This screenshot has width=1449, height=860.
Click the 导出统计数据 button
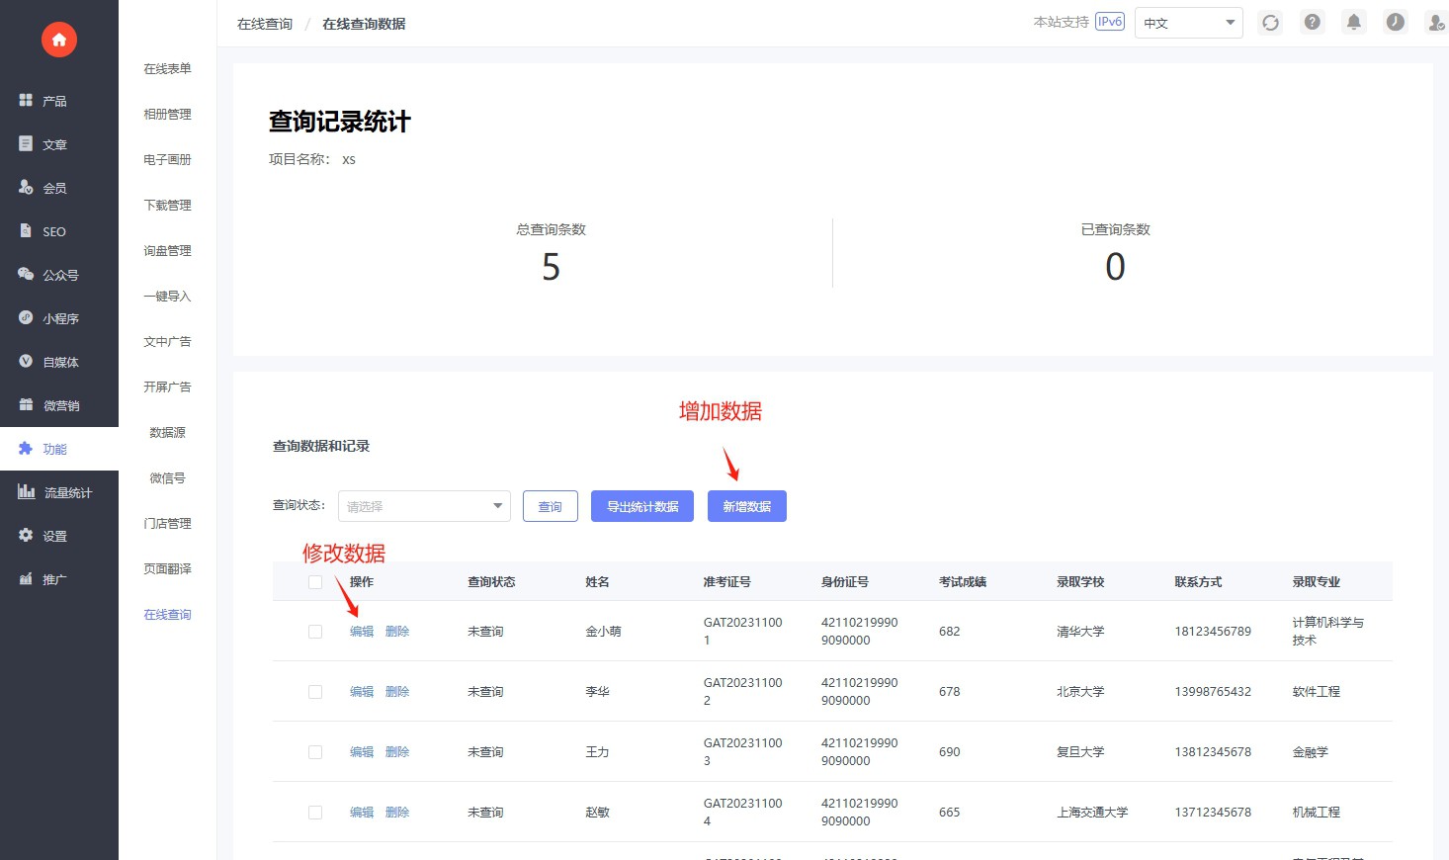tap(642, 506)
